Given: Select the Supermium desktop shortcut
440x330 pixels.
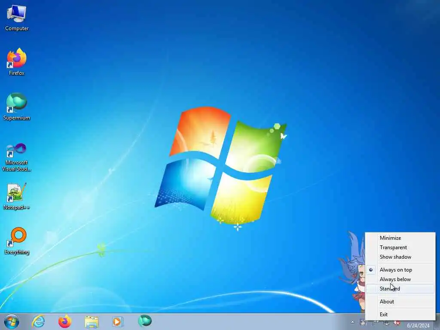Looking at the screenshot, I should (17, 107).
